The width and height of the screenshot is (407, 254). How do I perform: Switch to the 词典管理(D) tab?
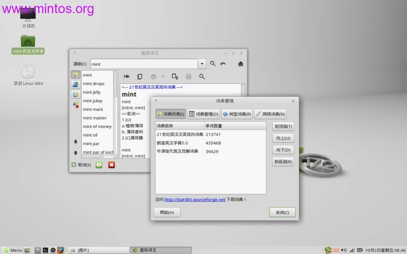tap(203, 114)
